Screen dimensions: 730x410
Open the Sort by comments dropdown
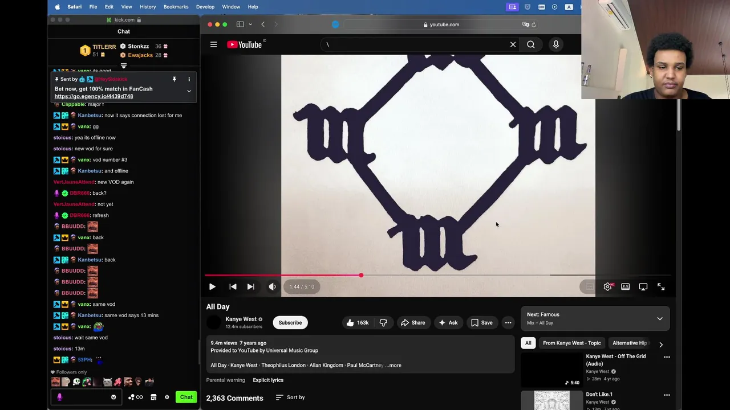coord(290,397)
